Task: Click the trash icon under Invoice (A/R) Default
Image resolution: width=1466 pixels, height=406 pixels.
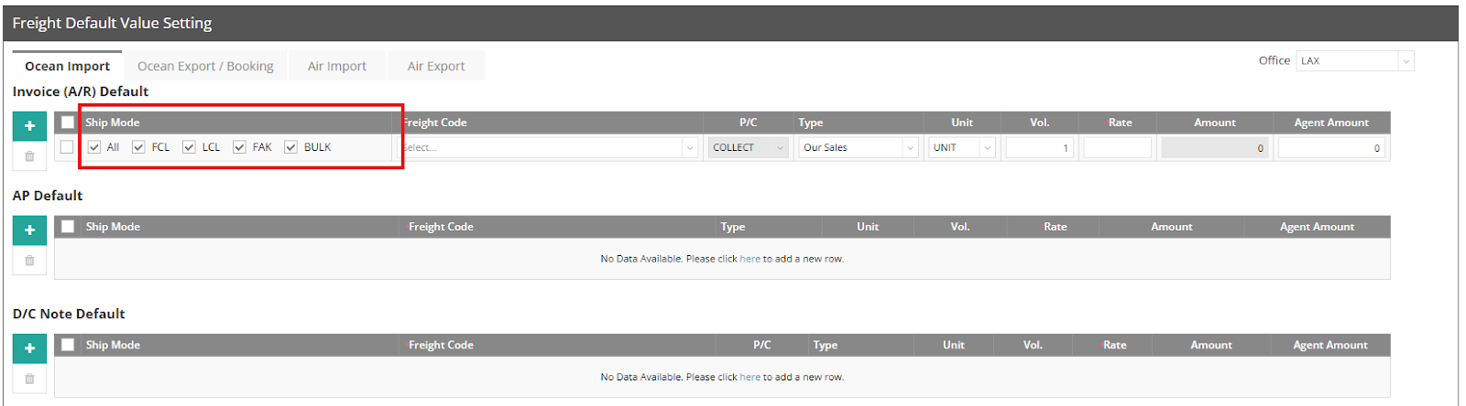Action: pyautogui.click(x=29, y=156)
